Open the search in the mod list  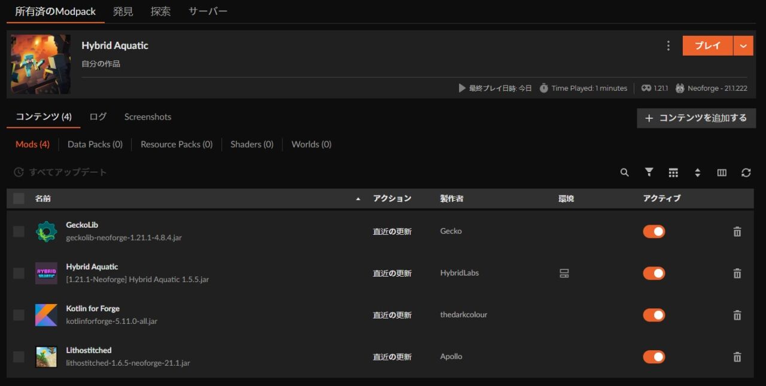(x=624, y=172)
